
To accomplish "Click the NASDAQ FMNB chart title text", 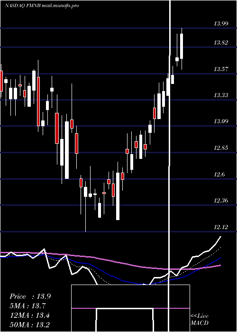I will (x=42, y=6).
